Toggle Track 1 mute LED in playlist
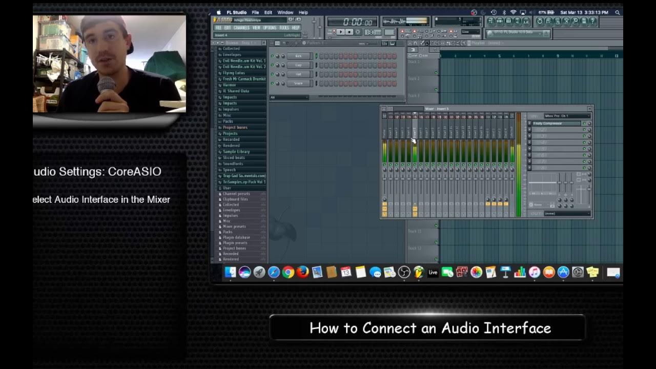This screenshot has height=369, width=656. pyautogui.click(x=436, y=73)
